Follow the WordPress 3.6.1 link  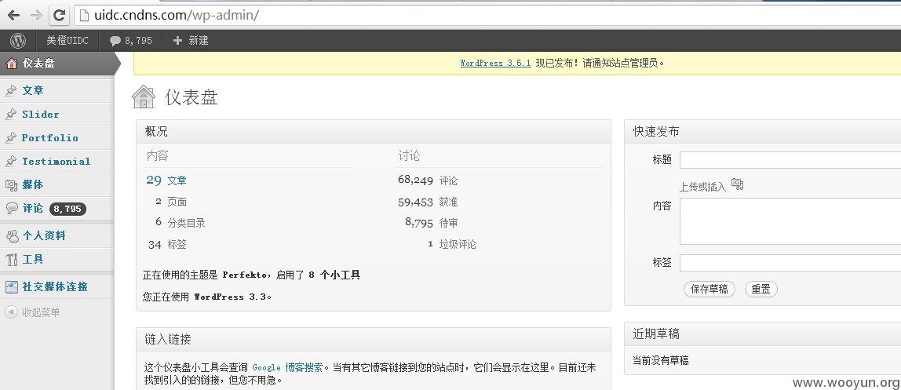pyautogui.click(x=495, y=64)
